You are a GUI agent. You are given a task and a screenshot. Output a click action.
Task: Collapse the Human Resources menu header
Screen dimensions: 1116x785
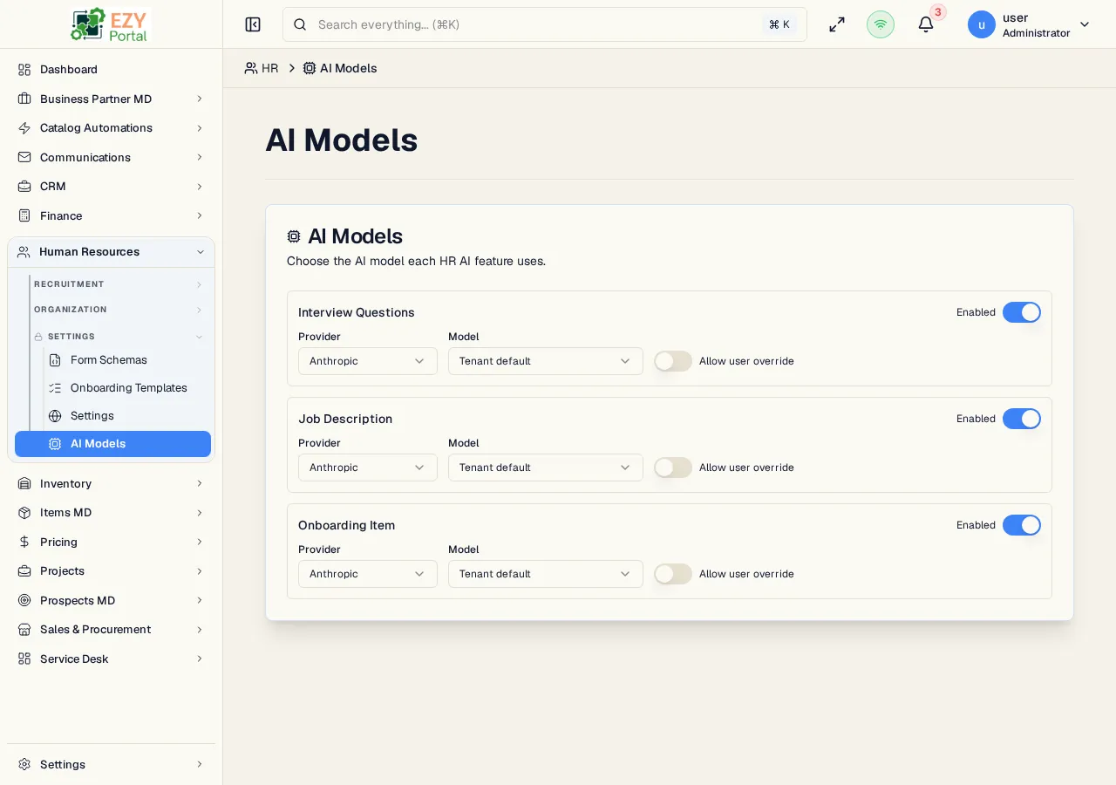(x=112, y=252)
